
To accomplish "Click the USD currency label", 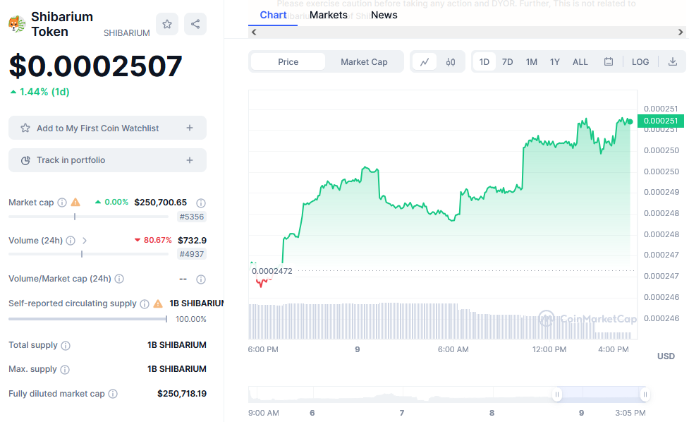I will tap(666, 356).
